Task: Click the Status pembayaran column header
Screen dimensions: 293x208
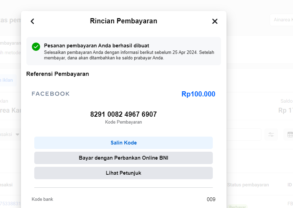Action: pyautogui.click(x=248, y=185)
